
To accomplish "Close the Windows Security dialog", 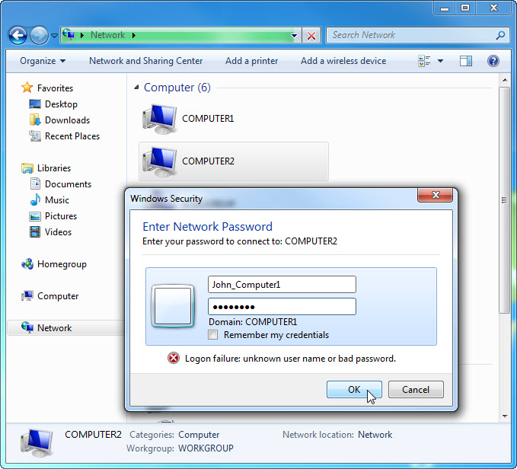I will pyautogui.click(x=436, y=195).
